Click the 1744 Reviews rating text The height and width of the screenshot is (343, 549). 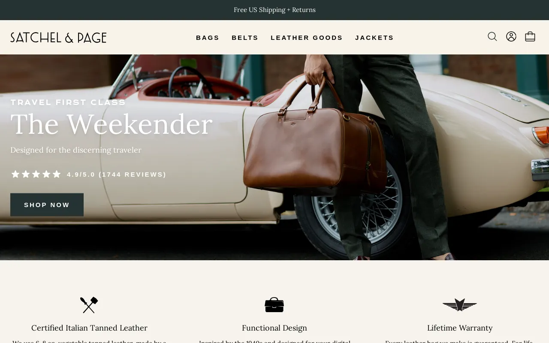[116, 175]
